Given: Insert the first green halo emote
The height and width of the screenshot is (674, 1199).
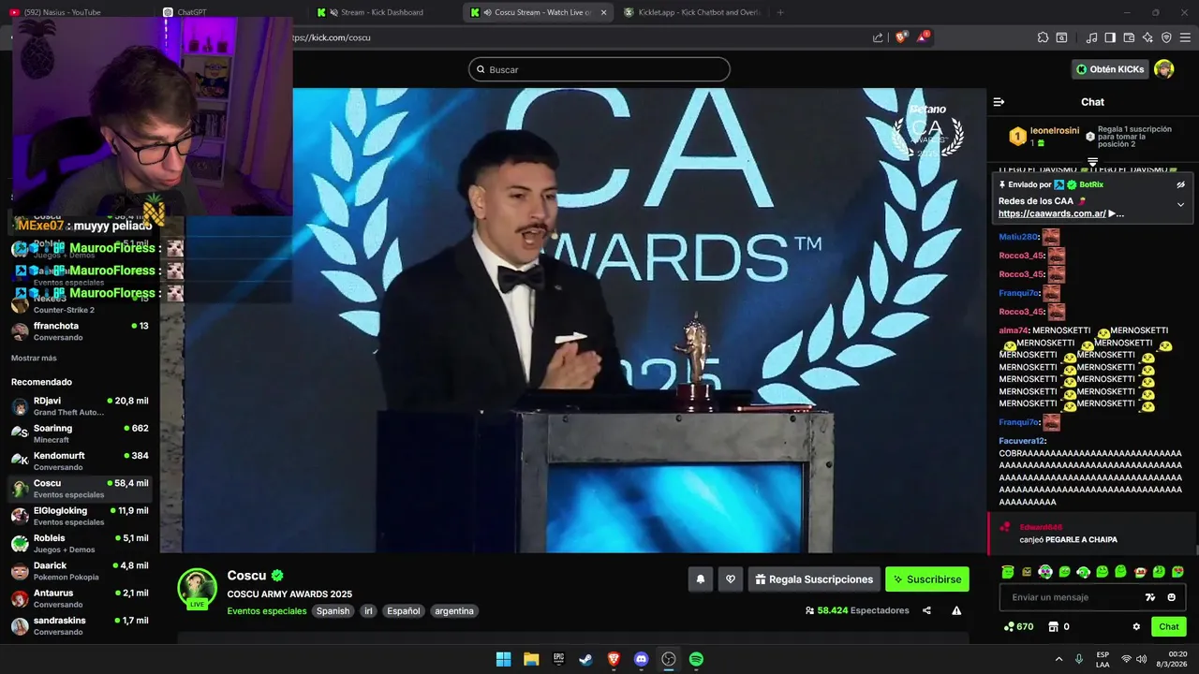Looking at the screenshot, I should [1008, 572].
